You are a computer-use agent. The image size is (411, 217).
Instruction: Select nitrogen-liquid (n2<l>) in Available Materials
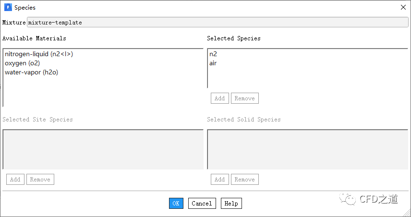[x=39, y=54]
